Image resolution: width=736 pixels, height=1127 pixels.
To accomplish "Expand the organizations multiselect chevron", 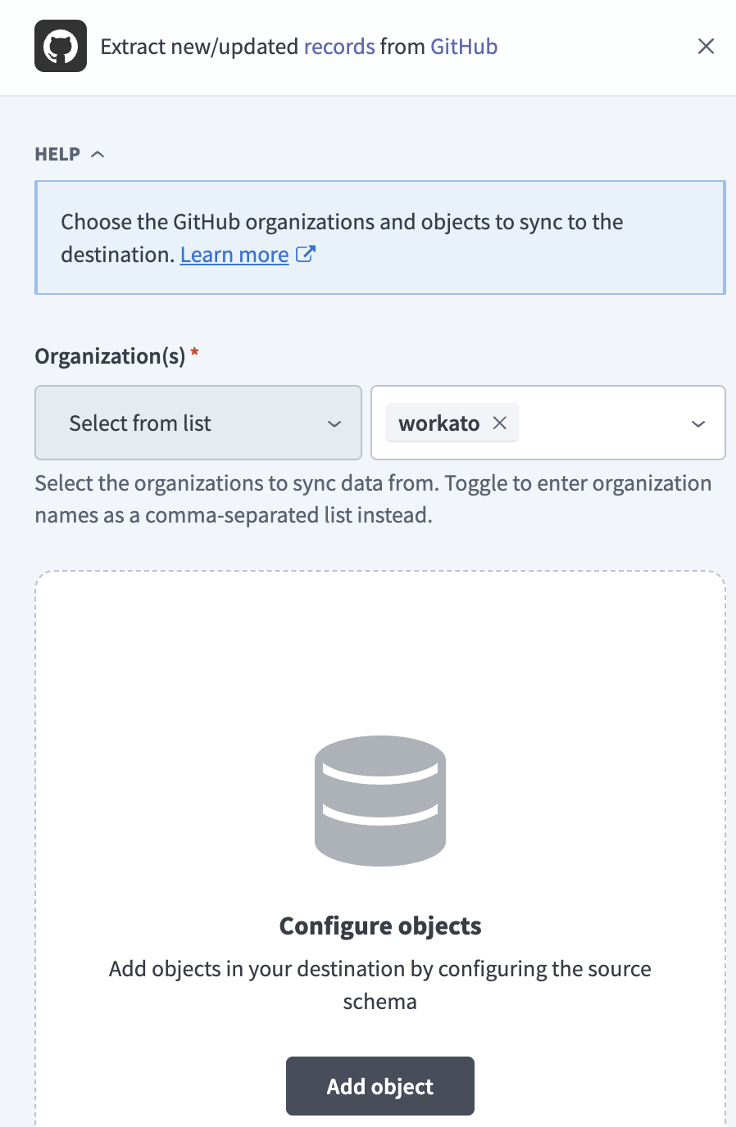I will 698,423.
